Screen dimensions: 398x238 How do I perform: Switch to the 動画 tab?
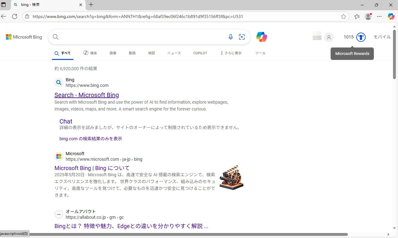coord(132,53)
